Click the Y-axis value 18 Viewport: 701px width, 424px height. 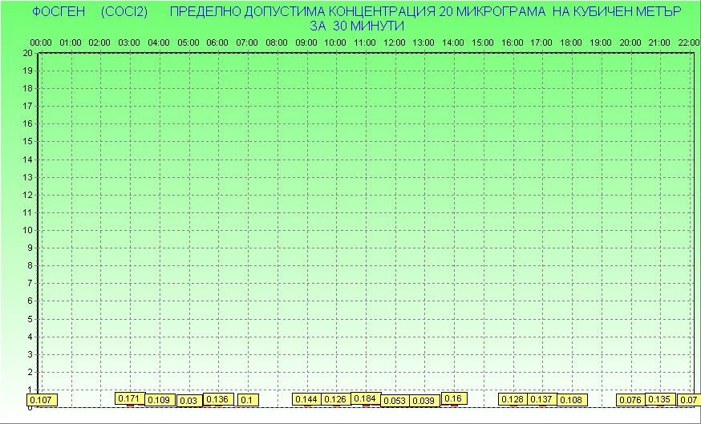[27, 88]
